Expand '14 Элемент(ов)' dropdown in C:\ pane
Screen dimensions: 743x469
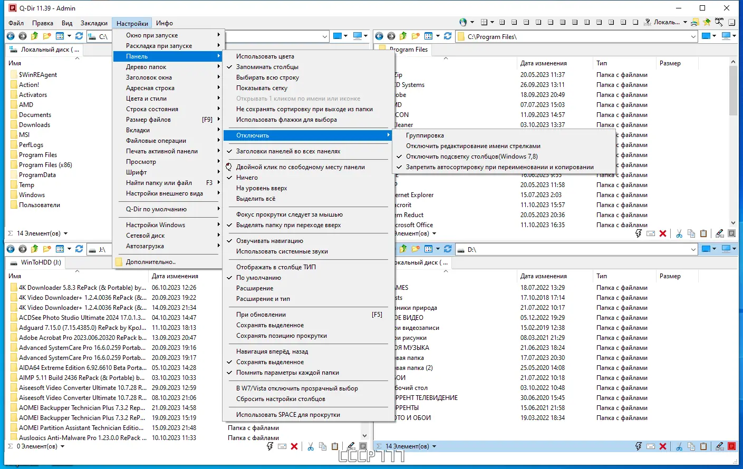coord(65,233)
